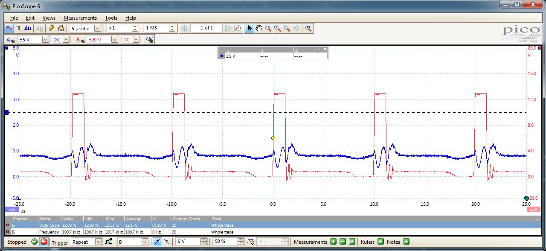Select the arrow Selection tool
546x251 pixels.
click(250, 28)
